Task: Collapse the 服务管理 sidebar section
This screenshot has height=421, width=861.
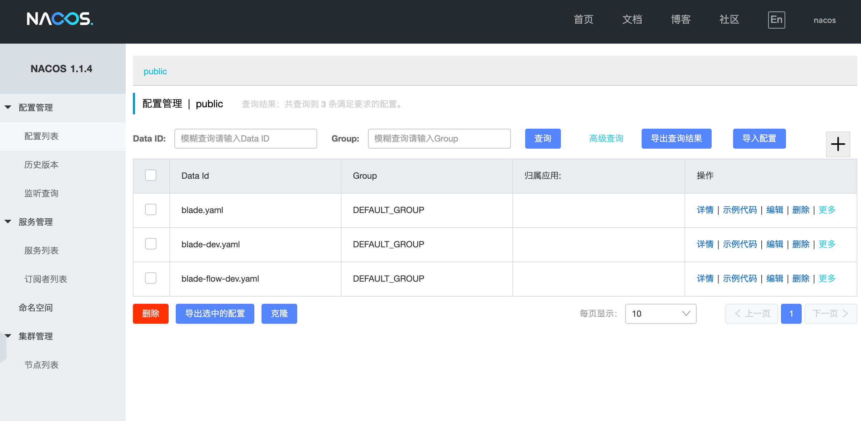Action: 8,222
